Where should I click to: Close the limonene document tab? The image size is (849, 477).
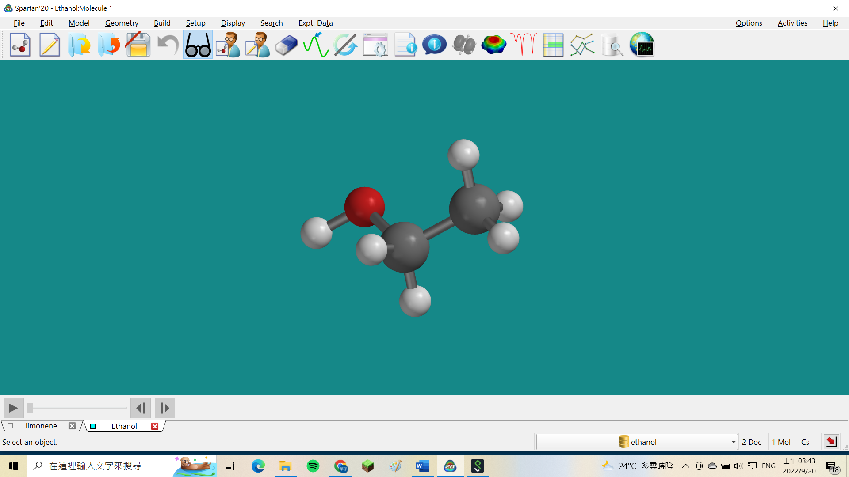[x=72, y=426]
